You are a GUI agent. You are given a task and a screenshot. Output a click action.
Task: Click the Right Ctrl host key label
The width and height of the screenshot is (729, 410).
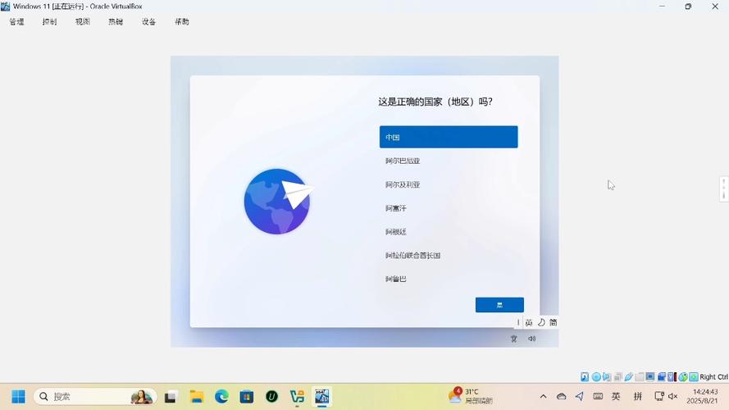(x=713, y=376)
